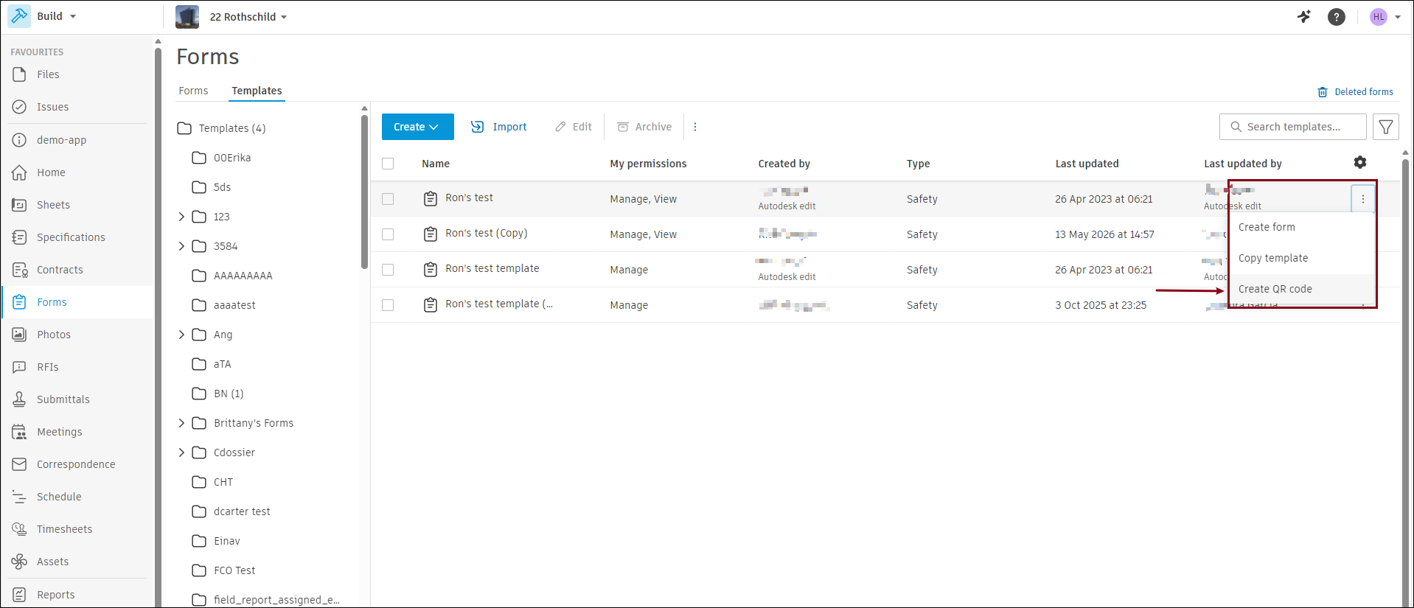The width and height of the screenshot is (1414, 608).
Task: Open the filter funnel icon
Action: click(x=1386, y=127)
